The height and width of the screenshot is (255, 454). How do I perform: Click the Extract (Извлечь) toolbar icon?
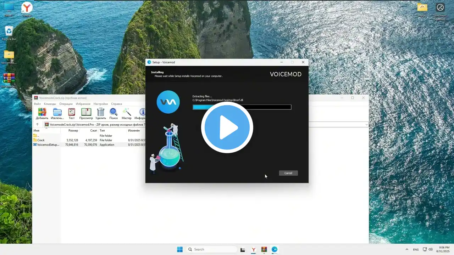tap(57, 113)
